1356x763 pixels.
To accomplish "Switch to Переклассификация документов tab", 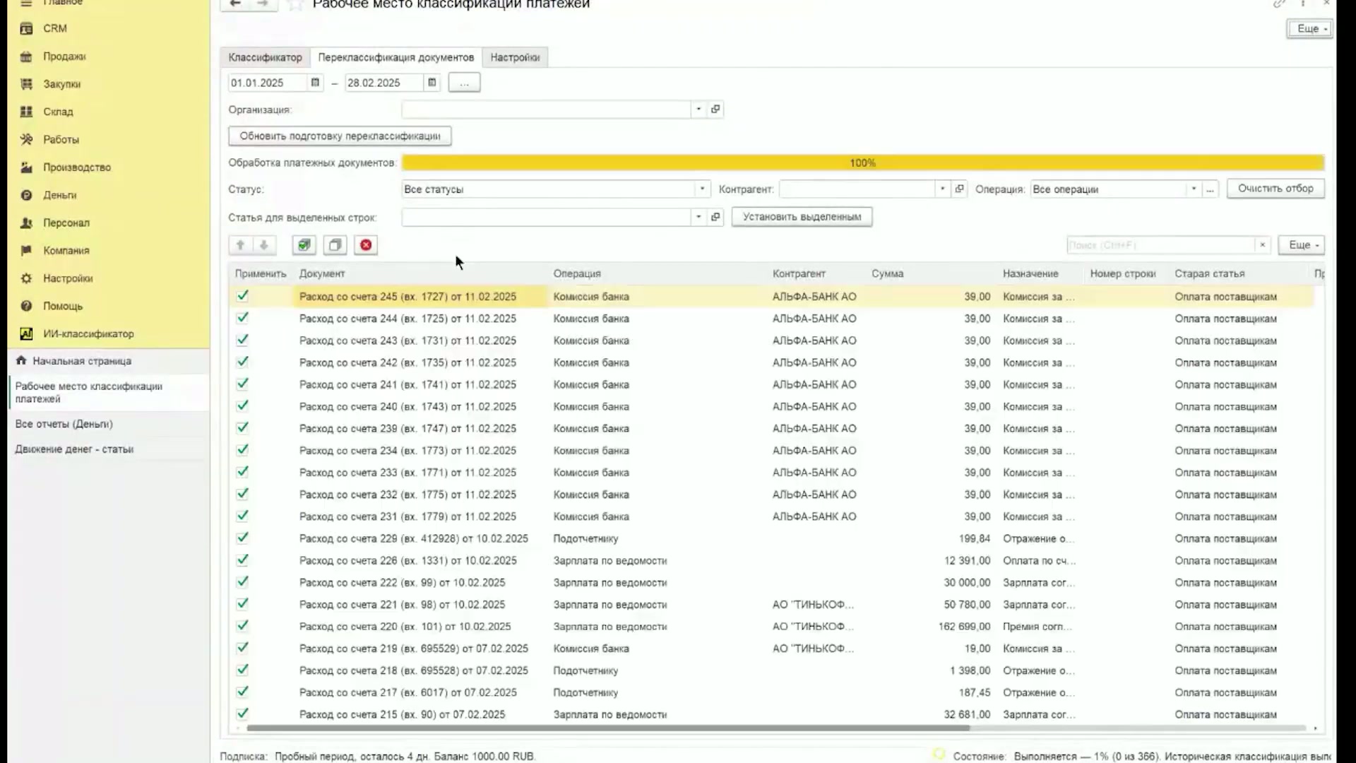I will [395, 57].
